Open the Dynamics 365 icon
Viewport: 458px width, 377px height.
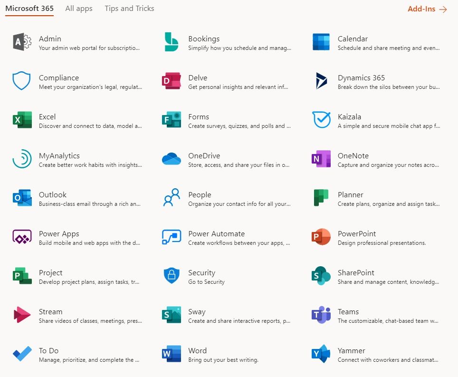click(x=321, y=81)
